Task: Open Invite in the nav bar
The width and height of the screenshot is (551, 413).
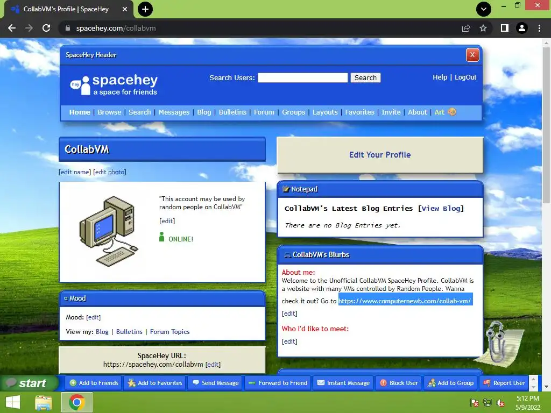Action: coord(391,112)
